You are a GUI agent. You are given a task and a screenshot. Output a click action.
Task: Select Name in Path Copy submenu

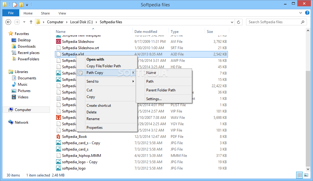(151, 73)
